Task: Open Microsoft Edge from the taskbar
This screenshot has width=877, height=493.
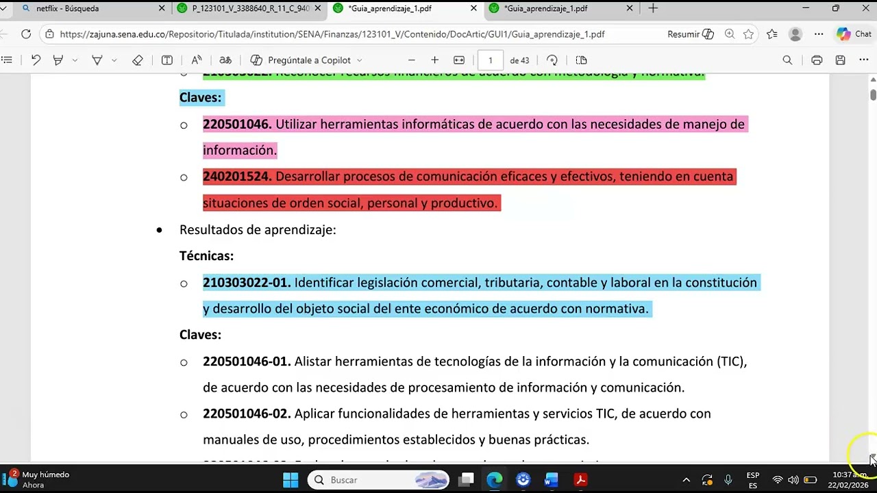Action: [x=495, y=480]
